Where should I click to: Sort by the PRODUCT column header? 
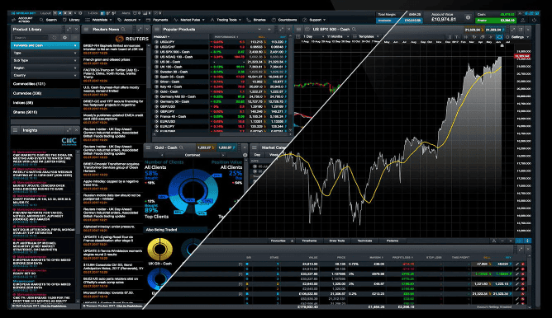coord(162,37)
